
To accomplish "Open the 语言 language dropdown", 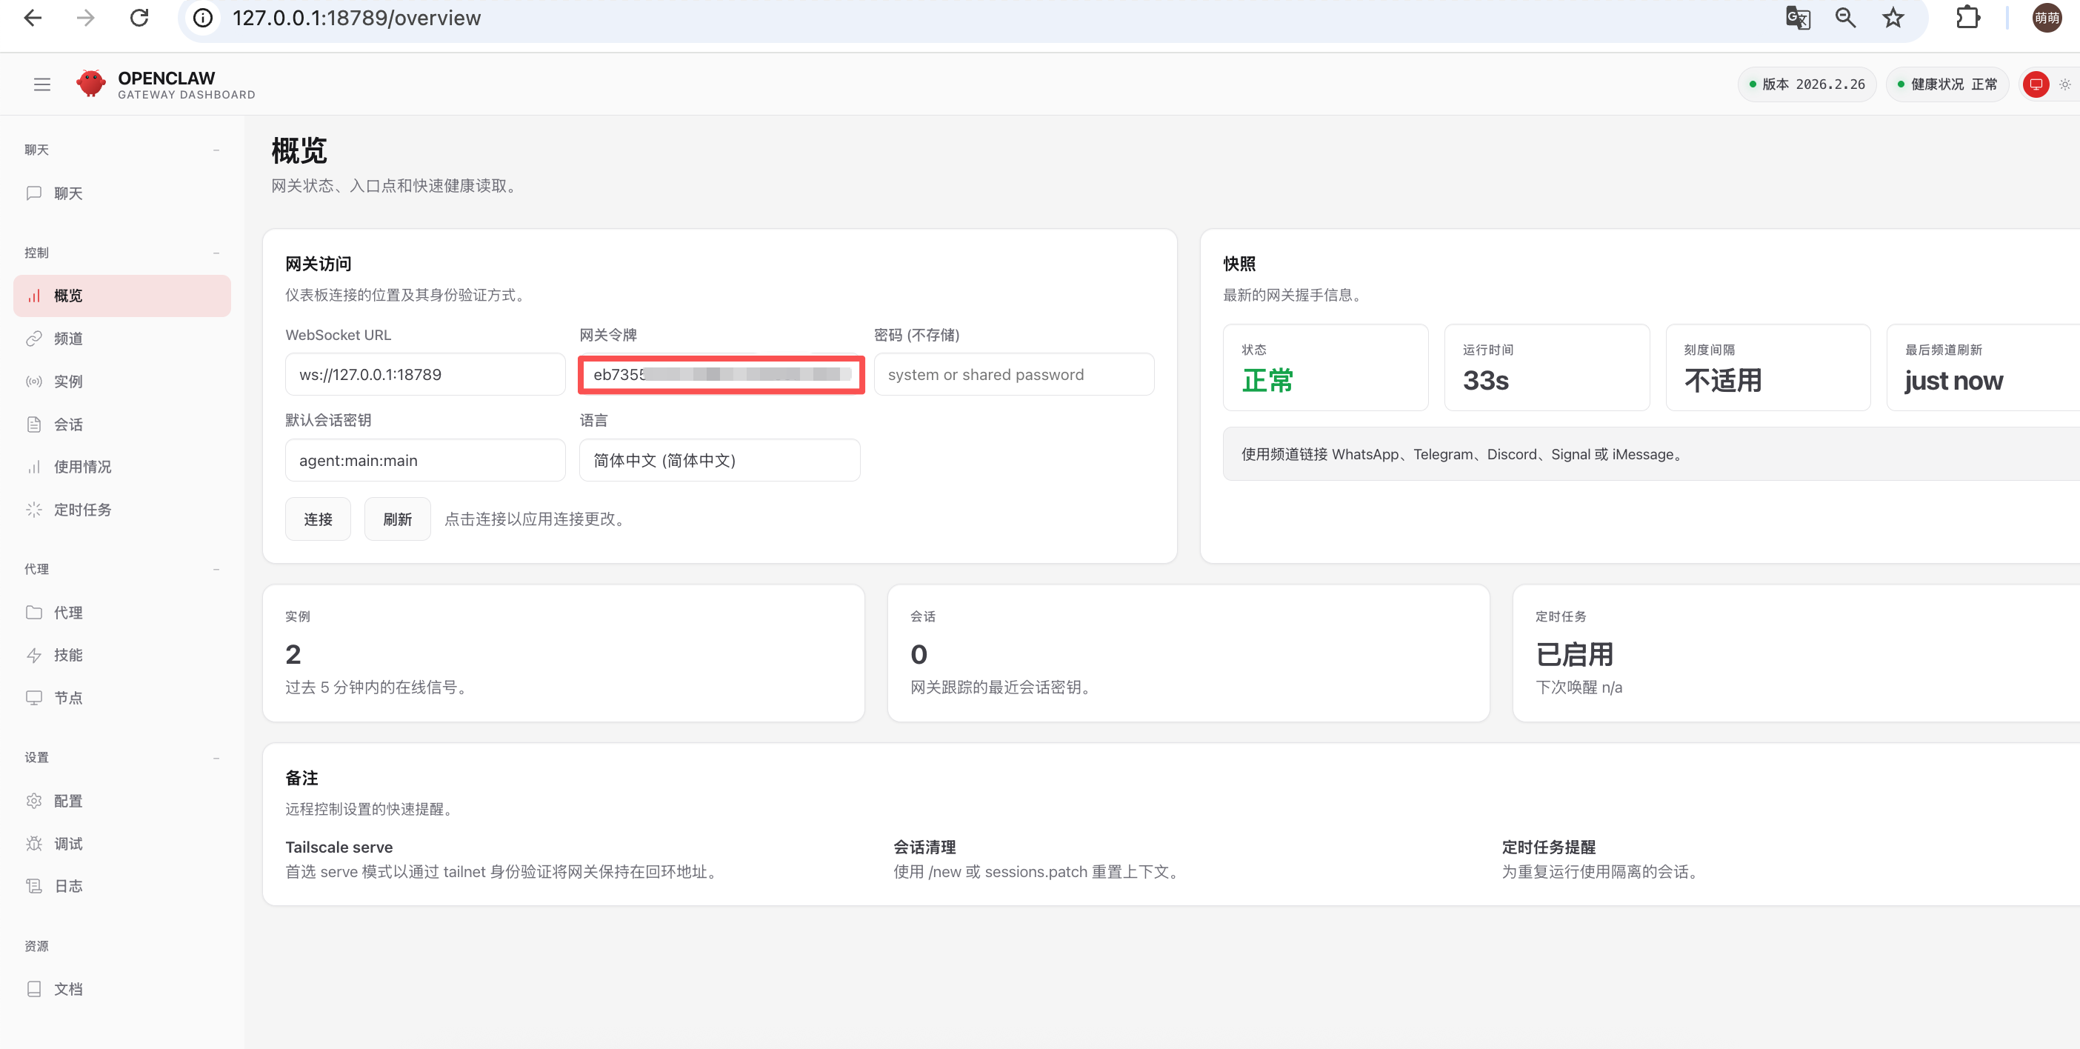I will click(x=719, y=460).
